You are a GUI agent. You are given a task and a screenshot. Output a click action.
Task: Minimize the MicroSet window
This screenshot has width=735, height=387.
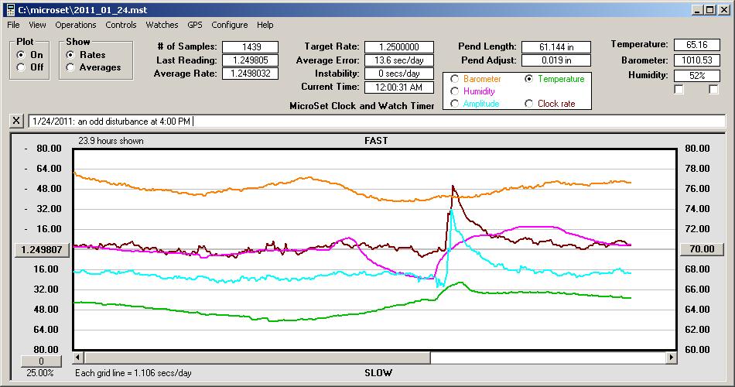click(697, 10)
